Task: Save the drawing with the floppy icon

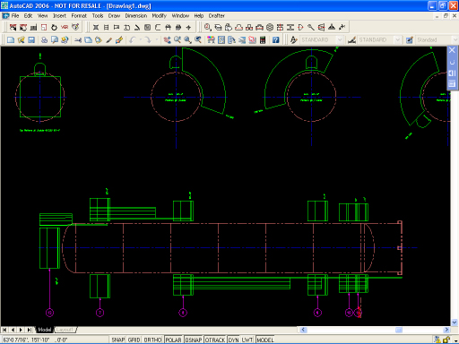Action: [31, 39]
